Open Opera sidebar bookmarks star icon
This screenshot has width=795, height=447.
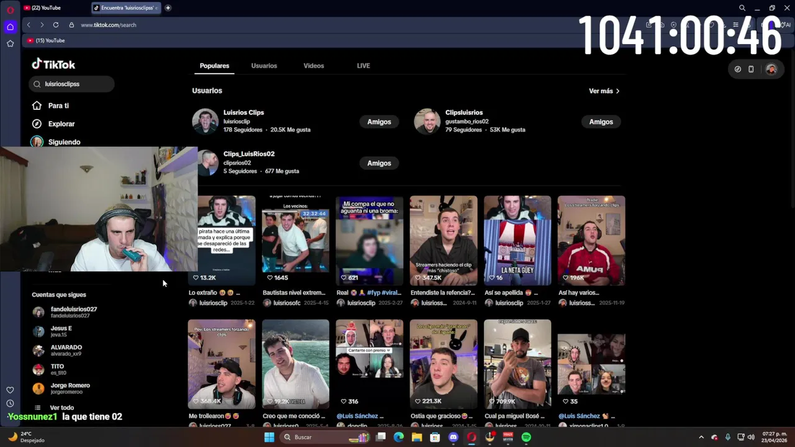pyautogui.click(x=10, y=43)
